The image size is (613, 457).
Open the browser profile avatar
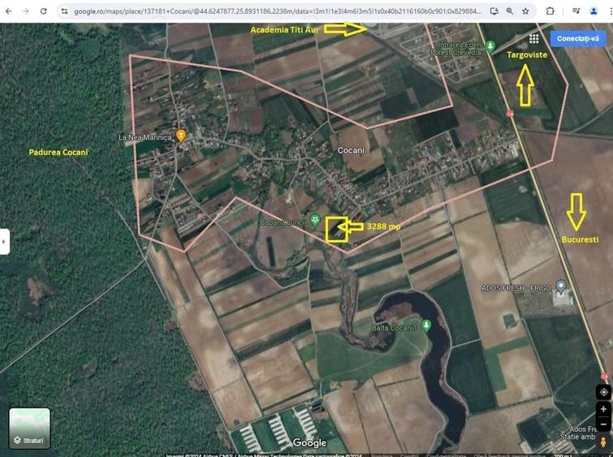[x=594, y=11]
